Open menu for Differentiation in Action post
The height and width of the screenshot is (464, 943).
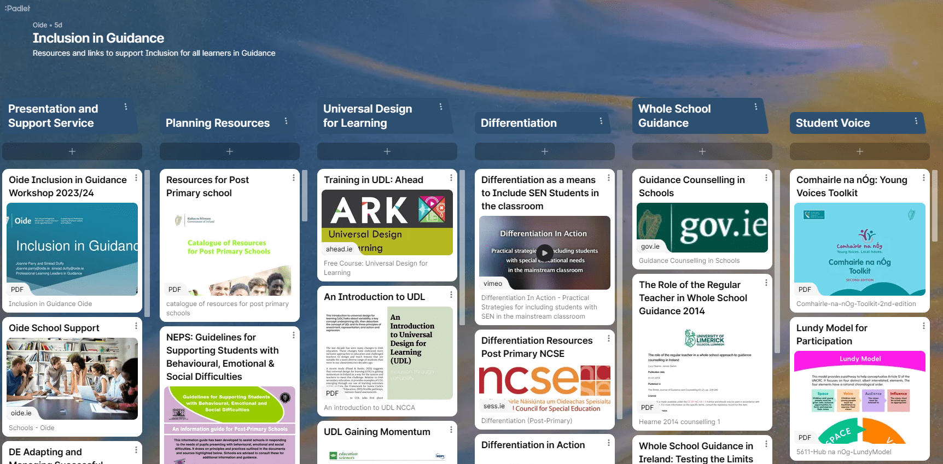click(609, 443)
